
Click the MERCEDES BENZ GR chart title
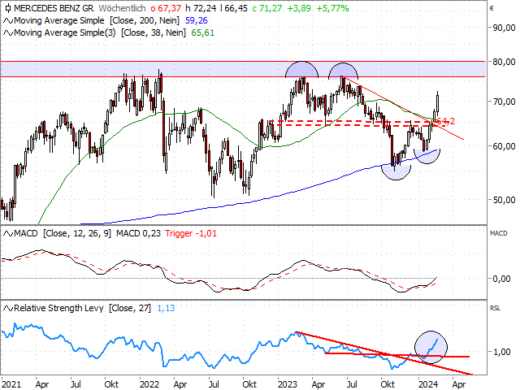pos(54,8)
